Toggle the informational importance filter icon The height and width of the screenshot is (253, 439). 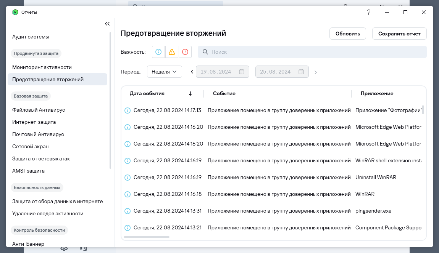pyautogui.click(x=158, y=52)
